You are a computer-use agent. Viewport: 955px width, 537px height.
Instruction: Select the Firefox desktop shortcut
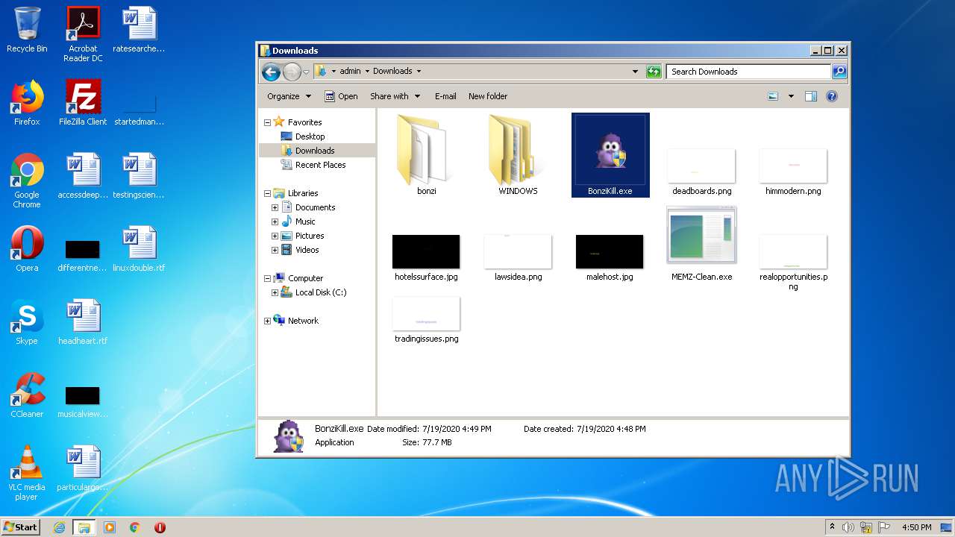coord(27,103)
